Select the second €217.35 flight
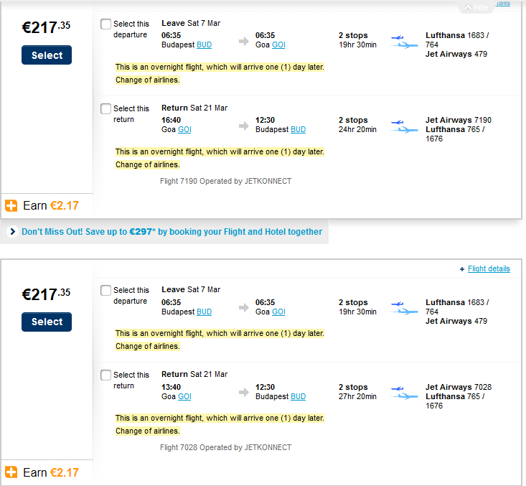The width and height of the screenshot is (526, 486). (x=47, y=322)
